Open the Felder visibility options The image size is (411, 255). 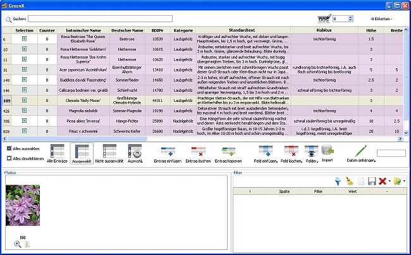[312, 154]
